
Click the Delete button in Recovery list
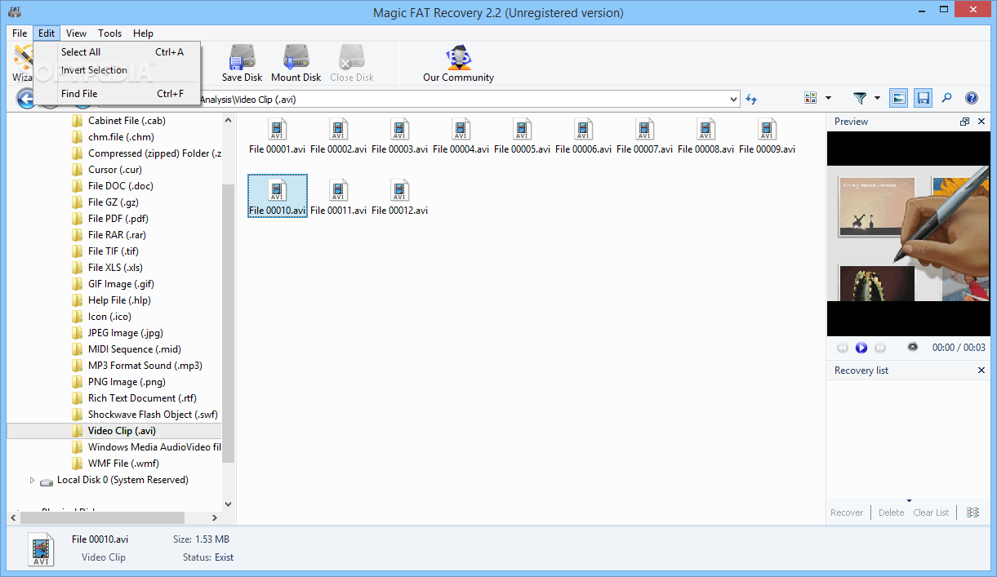[x=891, y=513]
